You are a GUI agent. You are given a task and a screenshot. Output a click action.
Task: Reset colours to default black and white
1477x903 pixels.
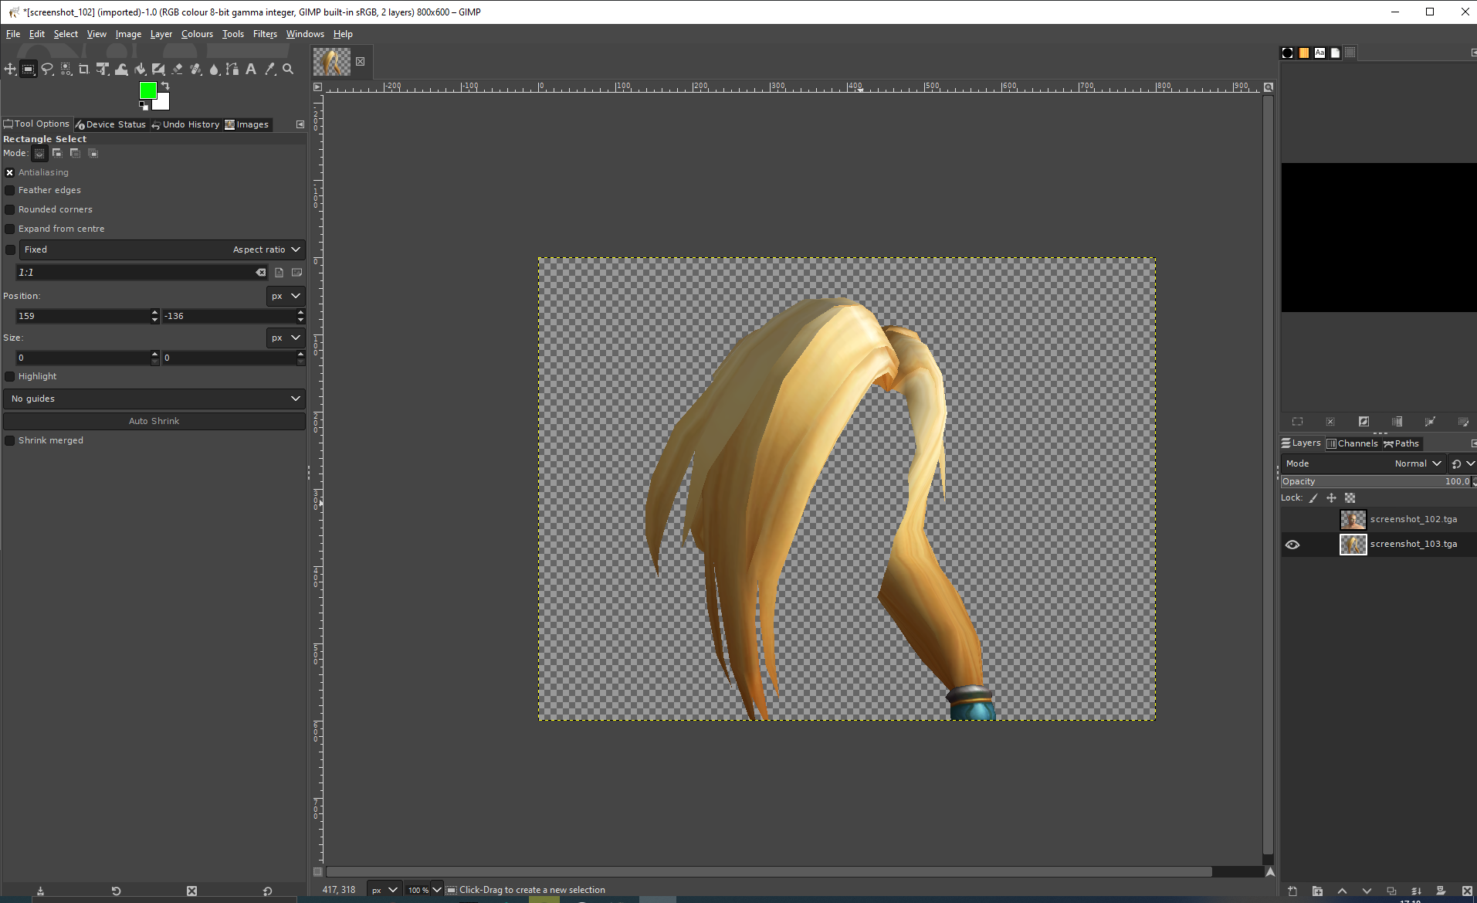coord(144,106)
